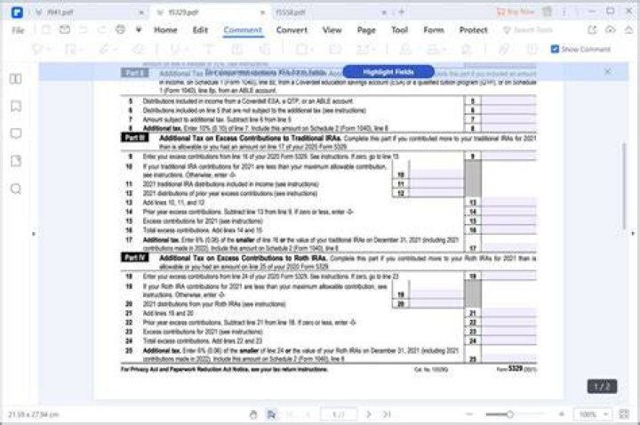Screen dimensions: 640x425
Task: Open the View ribbon tab
Action: [332, 30]
